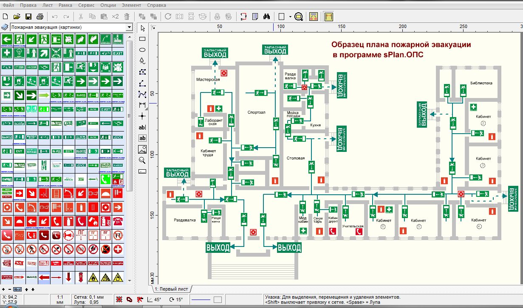Click the print icon in toolbar
The image size is (523, 308).
[x=40, y=17]
